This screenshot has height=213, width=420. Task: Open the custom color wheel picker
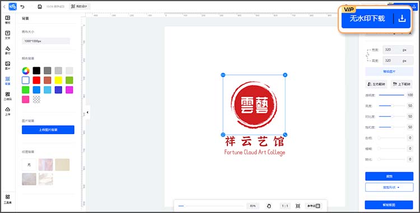pyautogui.click(x=26, y=70)
